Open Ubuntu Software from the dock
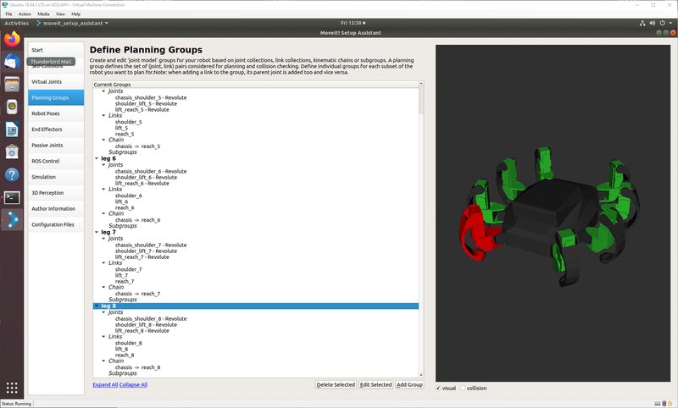The height and width of the screenshot is (408, 678). click(12, 152)
